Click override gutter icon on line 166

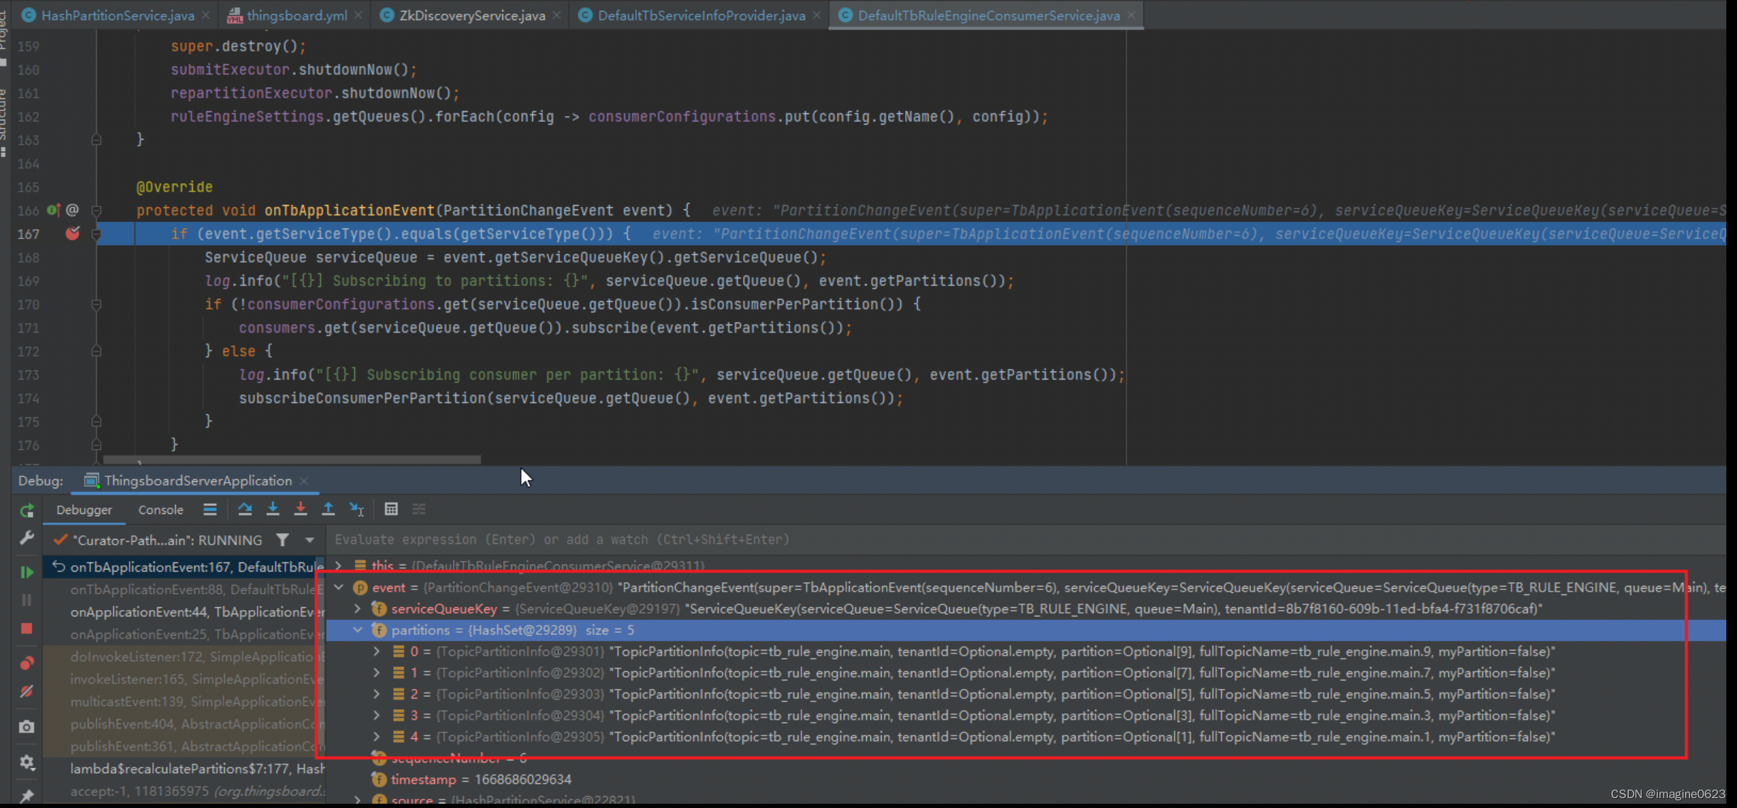click(53, 210)
